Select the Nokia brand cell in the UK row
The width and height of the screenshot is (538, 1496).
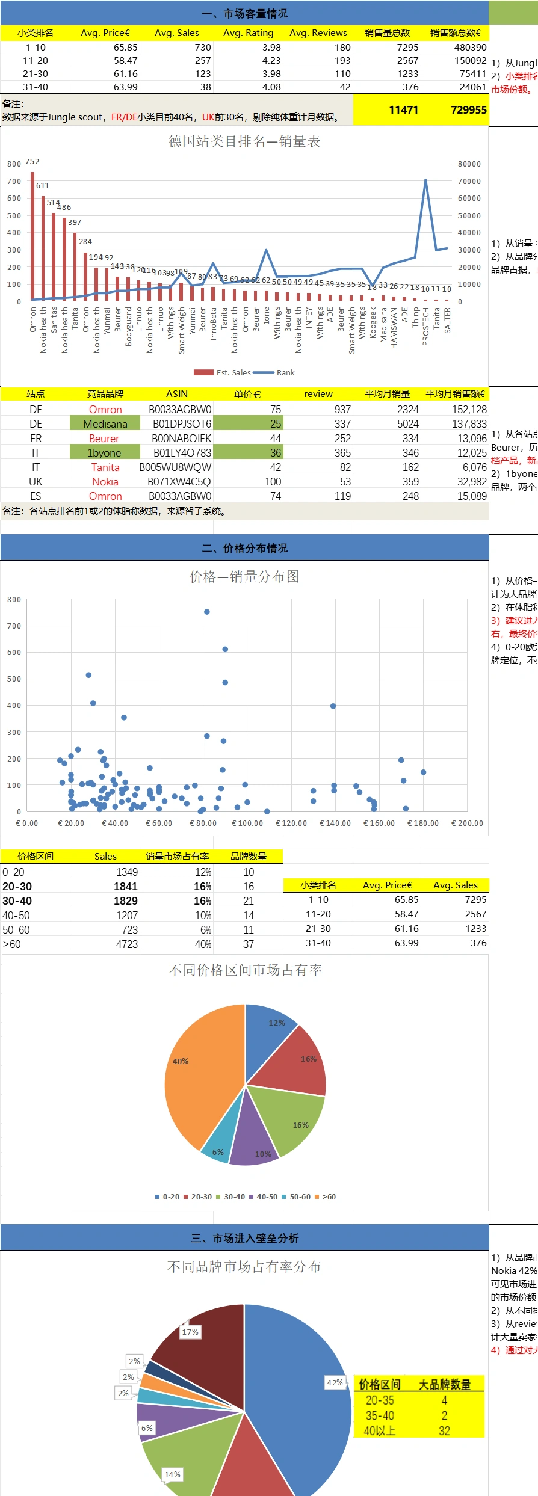[105, 481]
